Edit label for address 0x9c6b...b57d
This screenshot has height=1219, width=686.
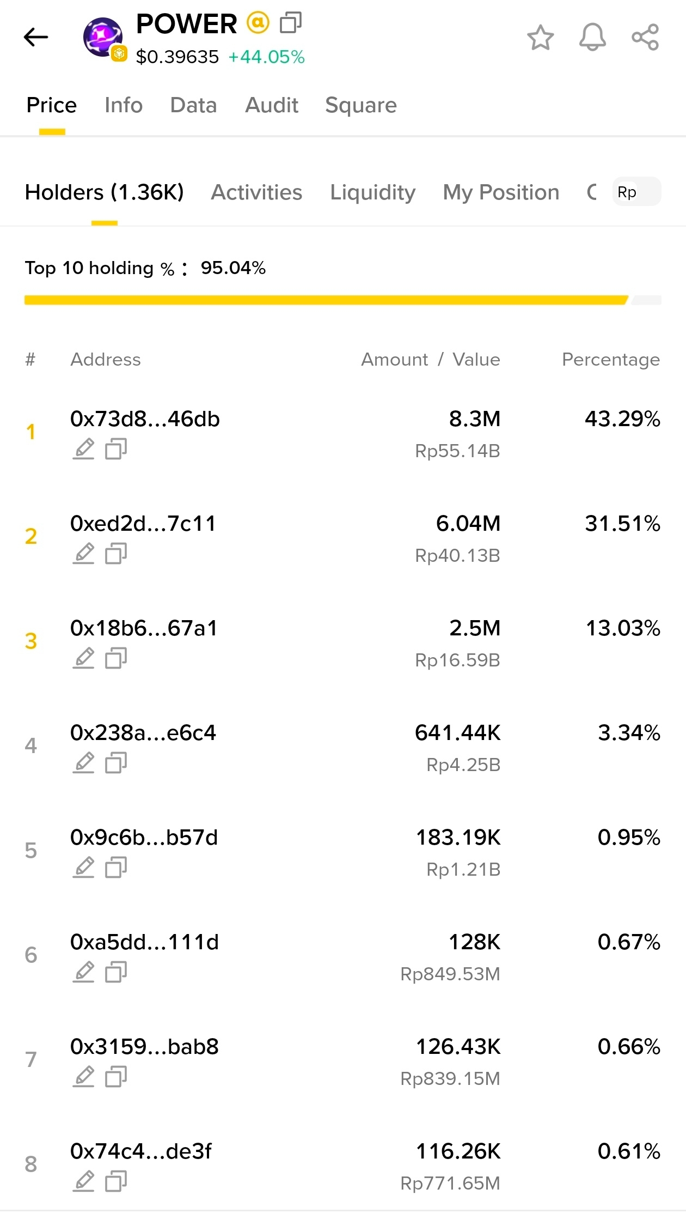point(83,868)
